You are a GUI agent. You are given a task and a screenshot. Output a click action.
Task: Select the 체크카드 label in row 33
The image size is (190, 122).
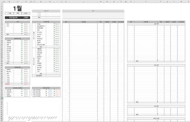(x=9, y=71)
